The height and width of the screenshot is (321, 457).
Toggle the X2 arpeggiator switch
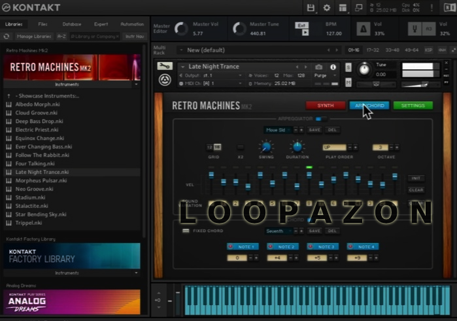[240, 147]
